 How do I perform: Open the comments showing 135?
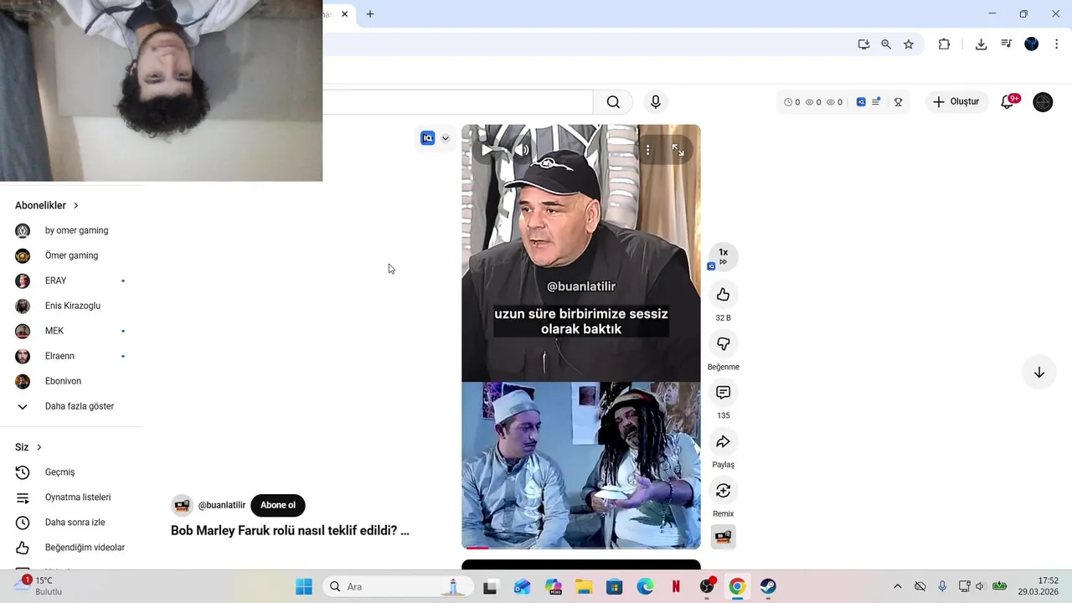[x=724, y=393]
